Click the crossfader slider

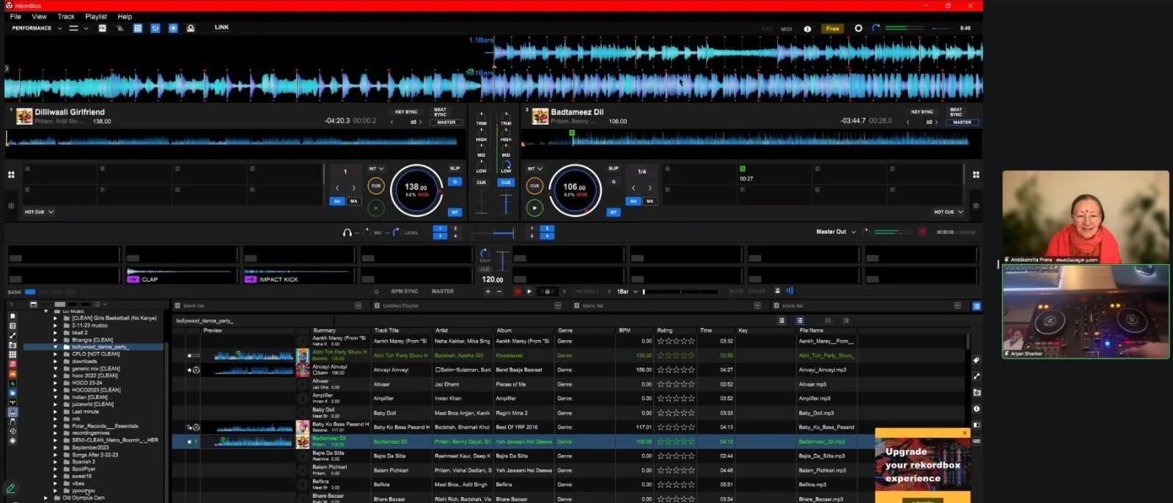[x=493, y=234]
